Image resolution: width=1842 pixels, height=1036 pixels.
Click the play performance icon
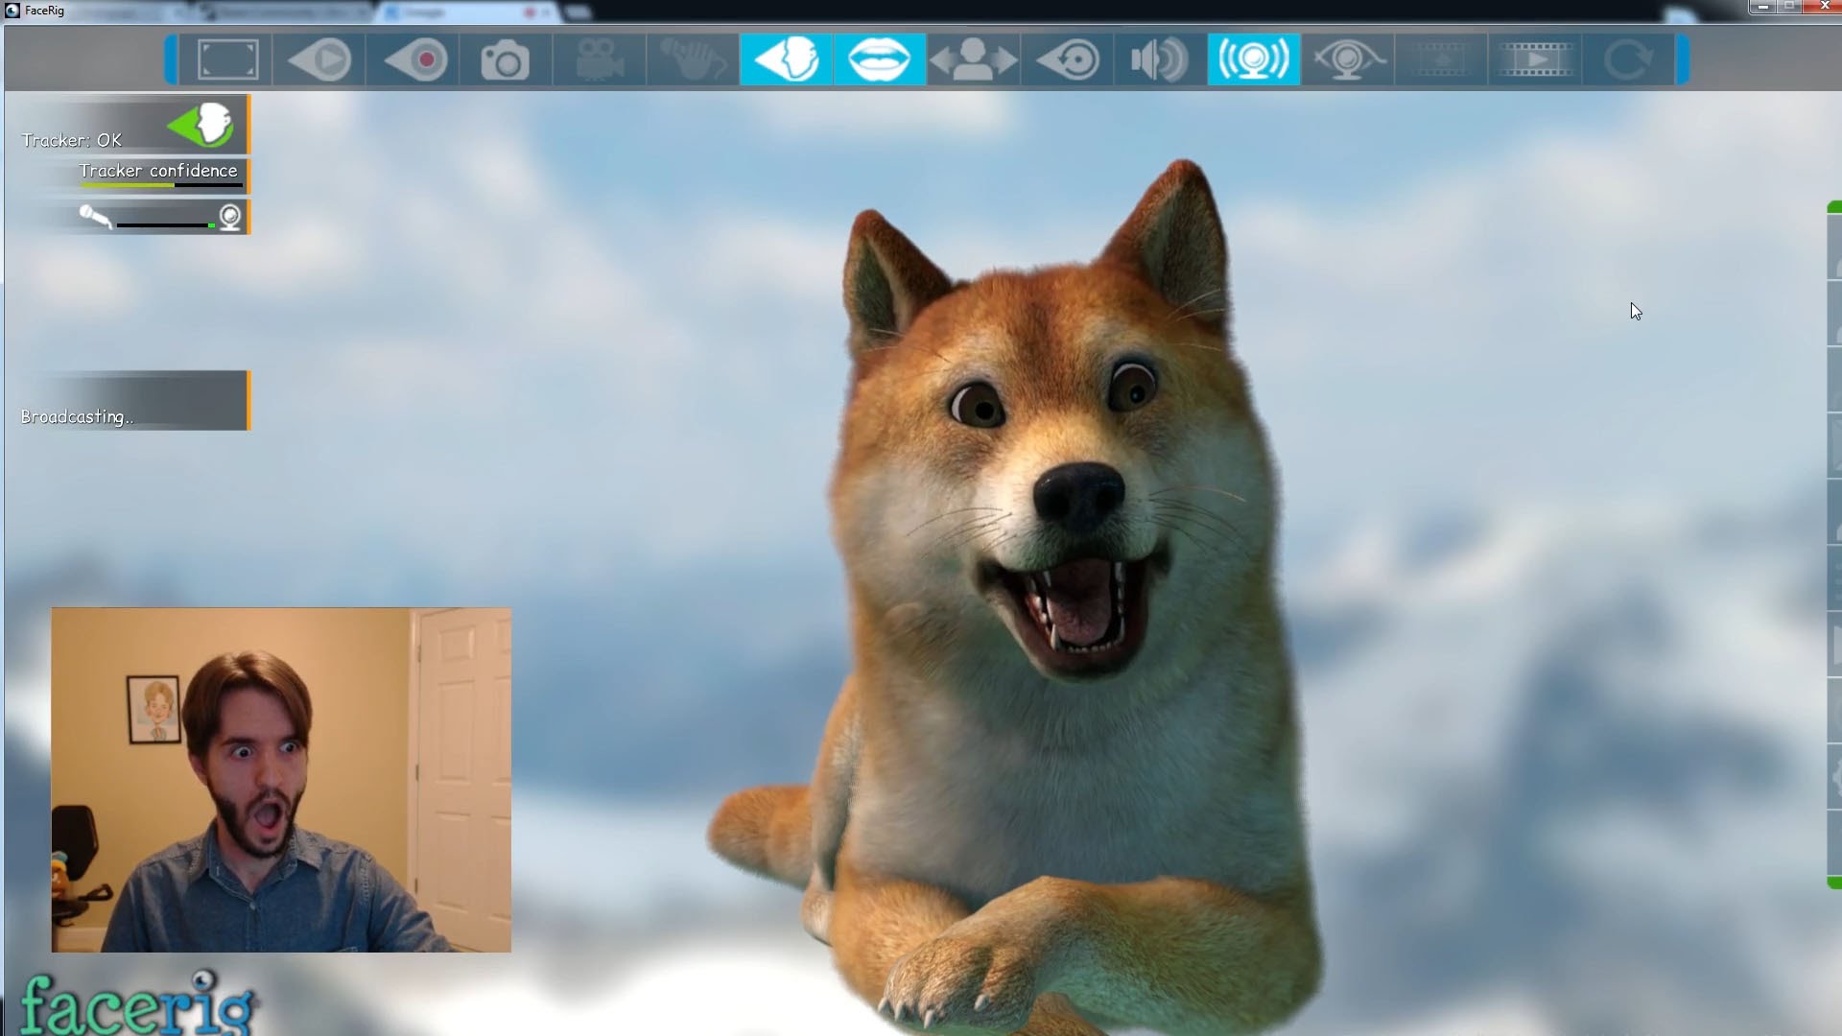[320, 59]
